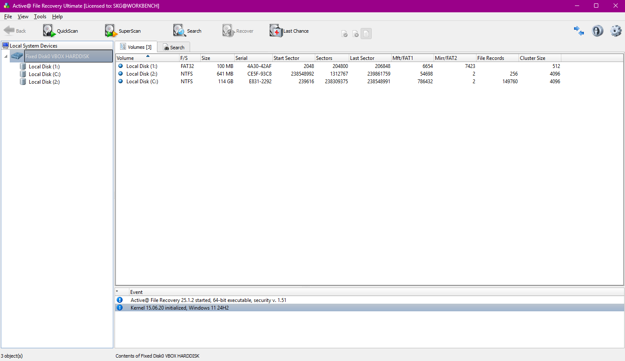The image size is (625, 361).
Task: Click serial number CE5F-93C8
Action: (259, 73)
